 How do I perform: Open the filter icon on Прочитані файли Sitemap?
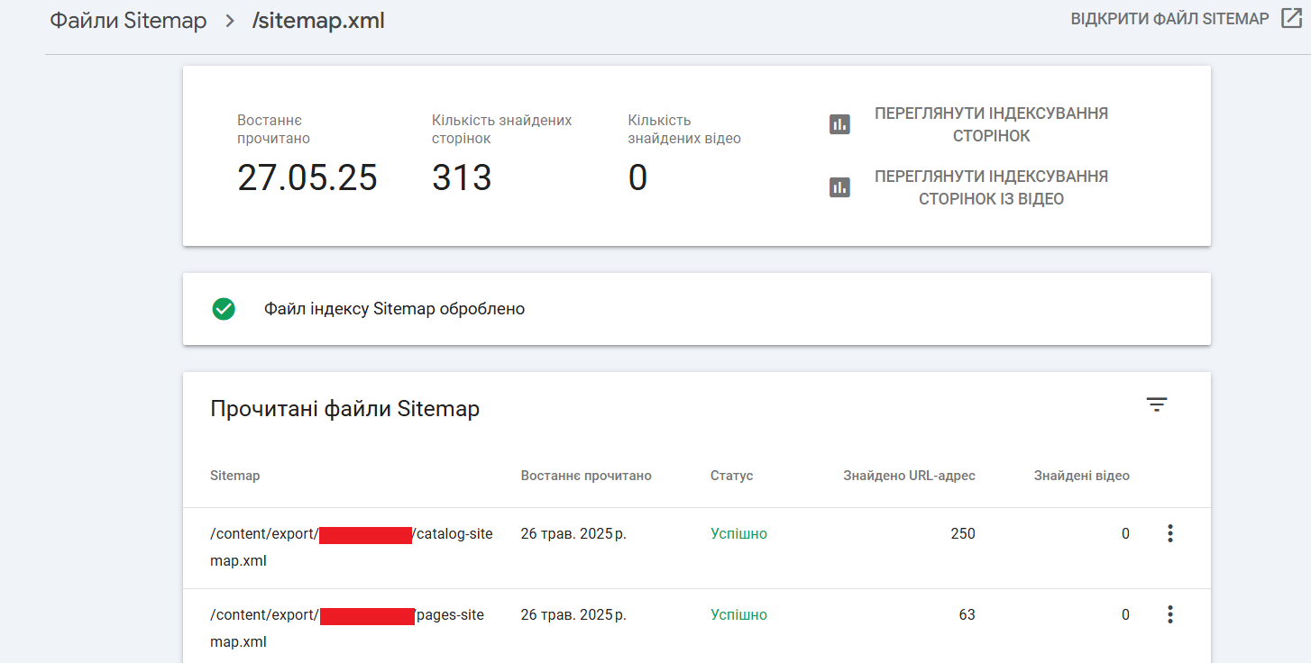(1157, 404)
